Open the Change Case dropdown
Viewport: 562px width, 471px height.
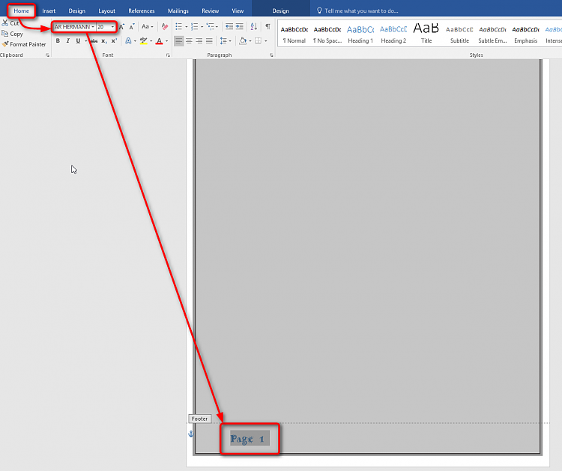147,26
